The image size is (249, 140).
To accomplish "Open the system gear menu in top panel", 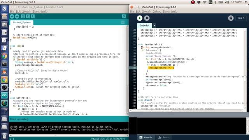I will (x=246, y=2).
